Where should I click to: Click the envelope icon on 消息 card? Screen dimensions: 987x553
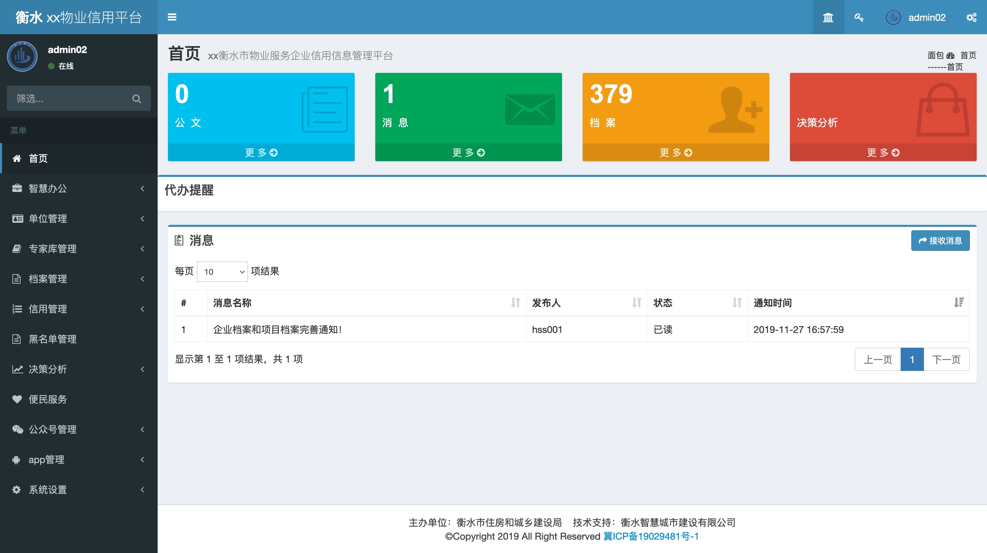coord(530,110)
